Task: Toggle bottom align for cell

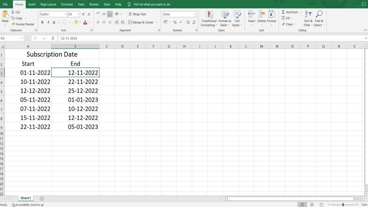Action: (110, 14)
